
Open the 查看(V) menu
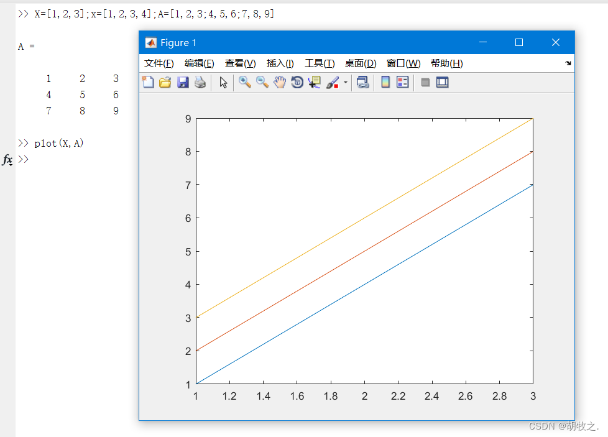click(x=241, y=63)
